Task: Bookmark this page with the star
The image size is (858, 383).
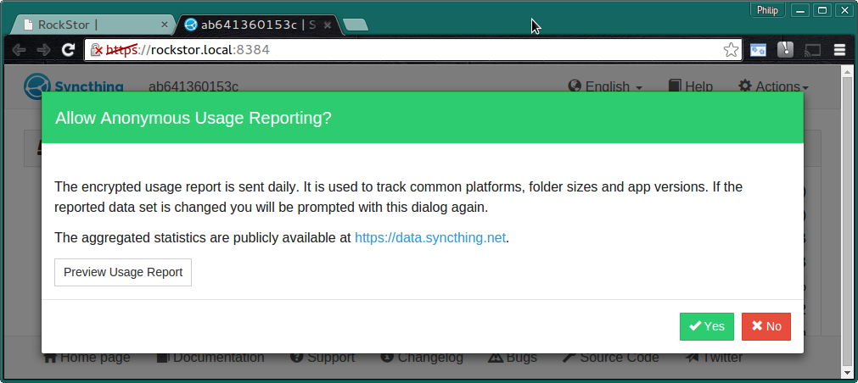Action: pyautogui.click(x=731, y=50)
